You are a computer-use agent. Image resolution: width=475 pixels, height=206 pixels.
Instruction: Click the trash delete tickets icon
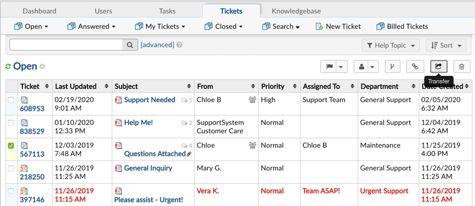click(x=462, y=67)
